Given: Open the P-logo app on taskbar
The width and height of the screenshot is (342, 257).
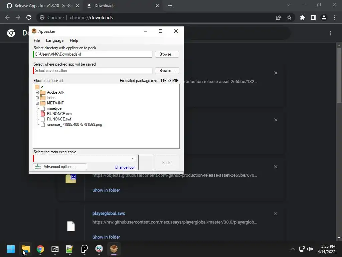Looking at the screenshot, I should pyautogui.click(x=84, y=249).
